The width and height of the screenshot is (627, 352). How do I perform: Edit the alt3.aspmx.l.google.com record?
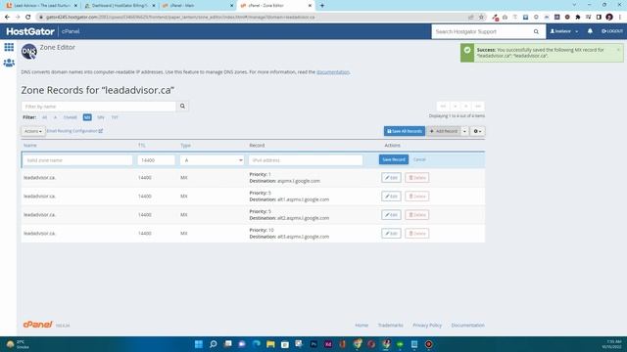click(391, 234)
